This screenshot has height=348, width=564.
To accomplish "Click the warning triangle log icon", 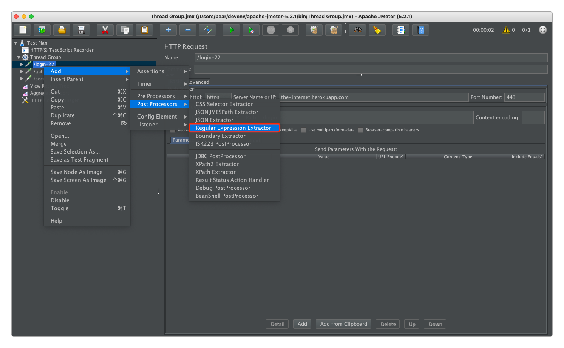I will tap(506, 30).
